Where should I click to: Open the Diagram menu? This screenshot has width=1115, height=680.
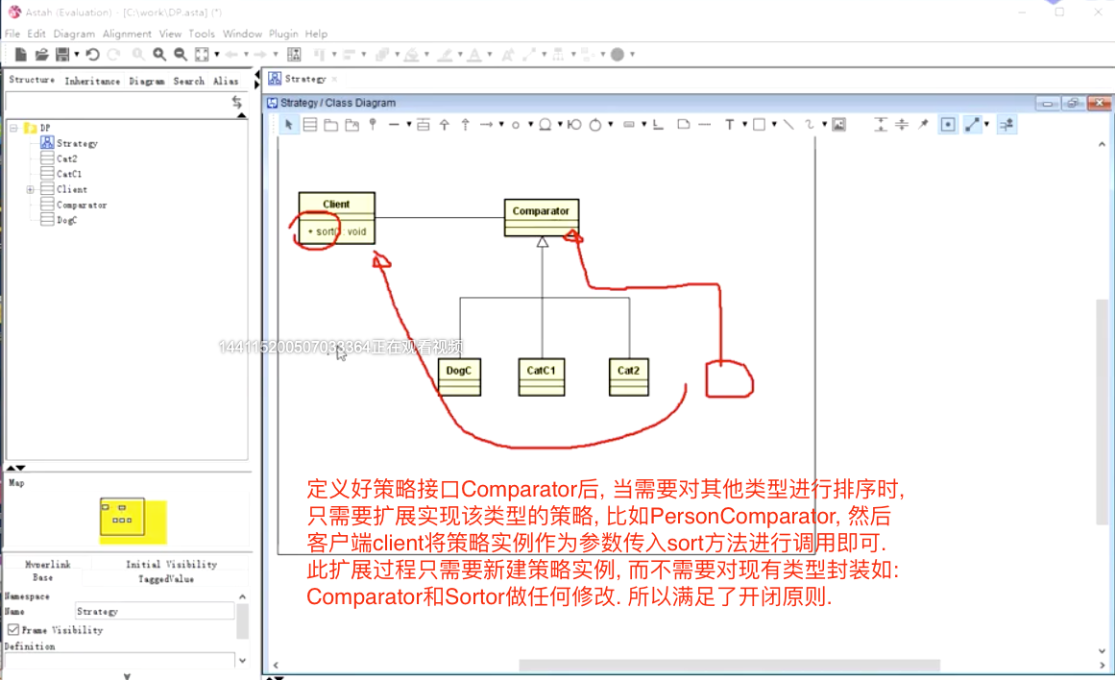point(74,34)
